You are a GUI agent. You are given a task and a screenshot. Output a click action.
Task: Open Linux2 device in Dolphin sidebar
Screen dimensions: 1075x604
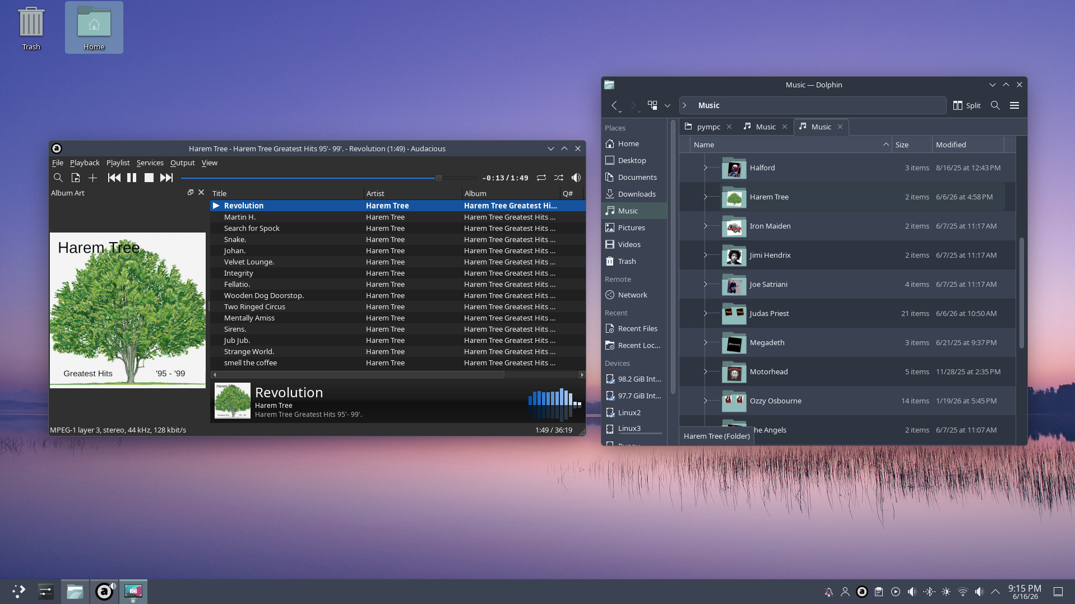coord(634,412)
